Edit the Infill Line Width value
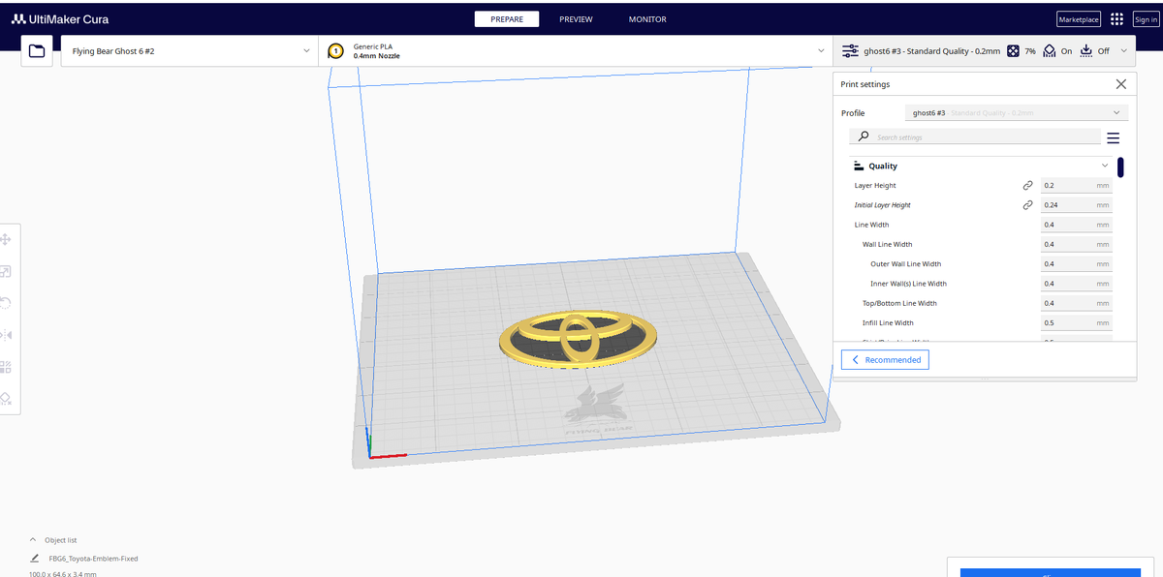 pyautogui.click(x=1076, y=322)
